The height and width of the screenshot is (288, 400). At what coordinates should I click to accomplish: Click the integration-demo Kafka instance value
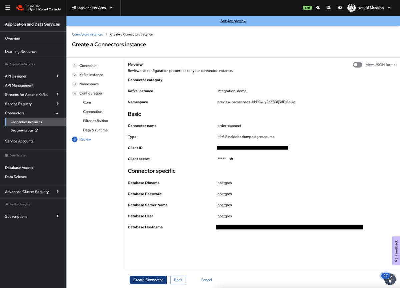232,91
